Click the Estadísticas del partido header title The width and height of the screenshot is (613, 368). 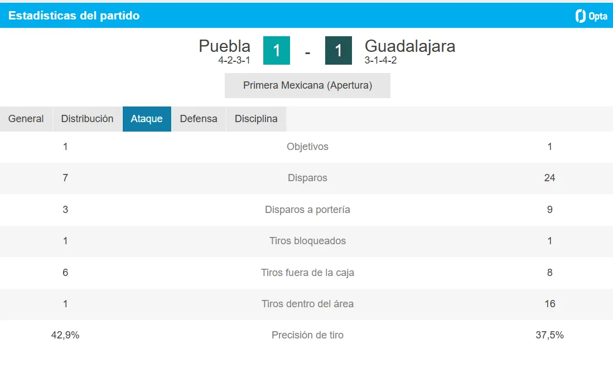coord(74,16)
